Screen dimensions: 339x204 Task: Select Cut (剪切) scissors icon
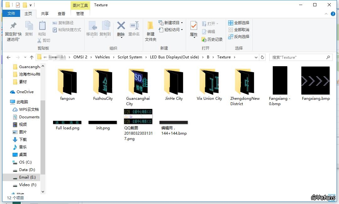click(44, 40)
